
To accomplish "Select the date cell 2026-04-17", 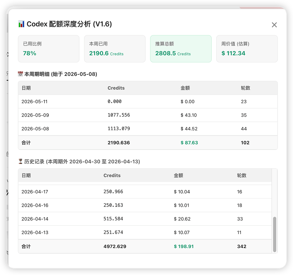I will pyautogui.click(x=35, y=192).
